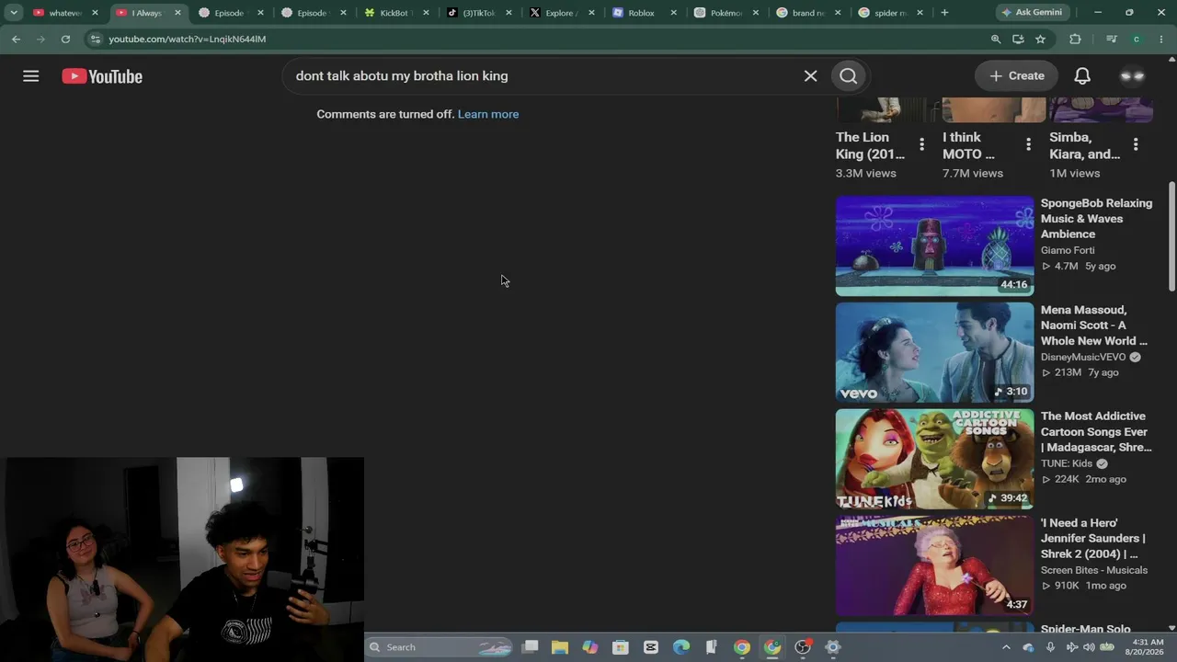Viewport: 1177px width, 662px height.
Task: Open Chrome's three-dot menu
Action: point(1162,40)
